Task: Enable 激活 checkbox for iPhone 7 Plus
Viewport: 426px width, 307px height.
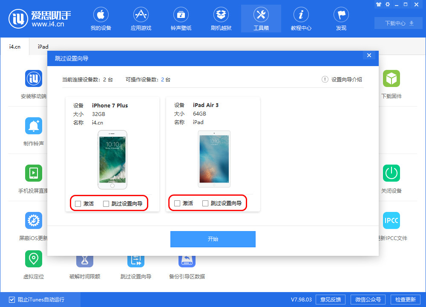Action: [78, 203]
